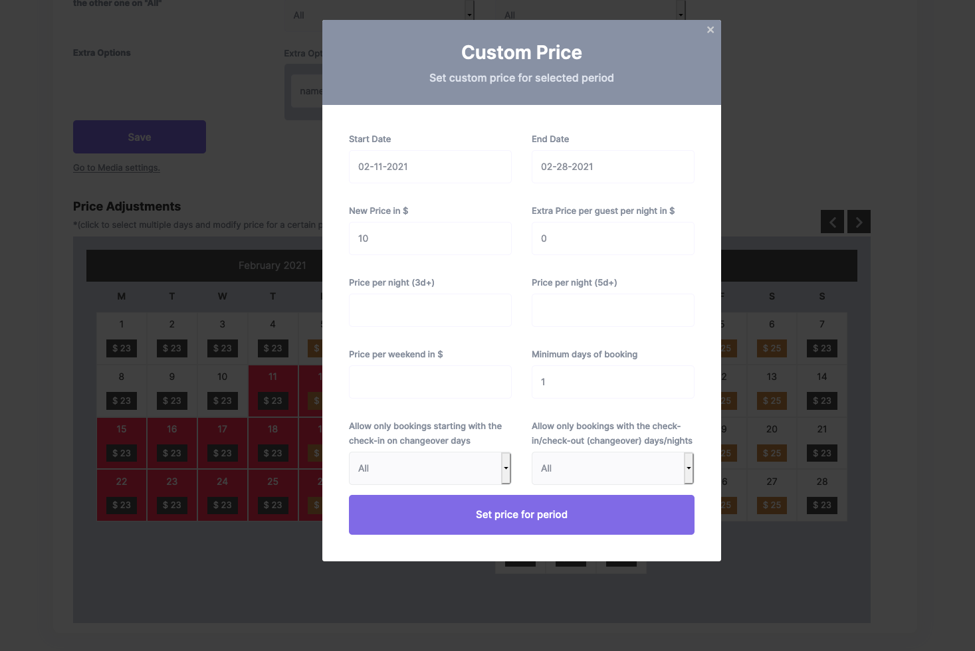The height and width of the screenshot is (651, 975).
Task: Click the End Date field
Action: [613, 167]
